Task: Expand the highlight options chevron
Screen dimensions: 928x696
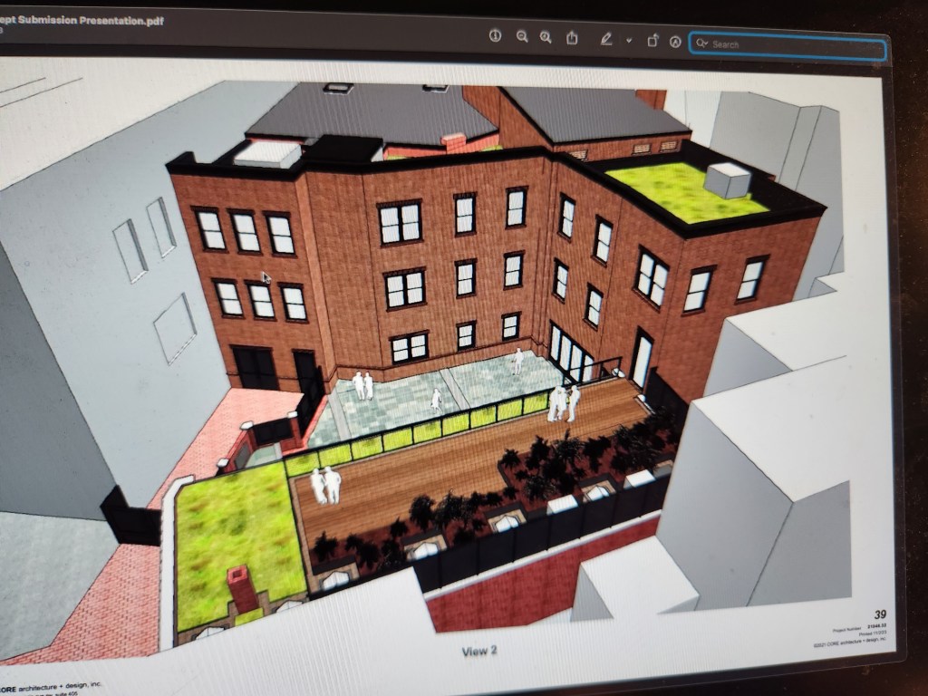Action: (x=628, y=41)
